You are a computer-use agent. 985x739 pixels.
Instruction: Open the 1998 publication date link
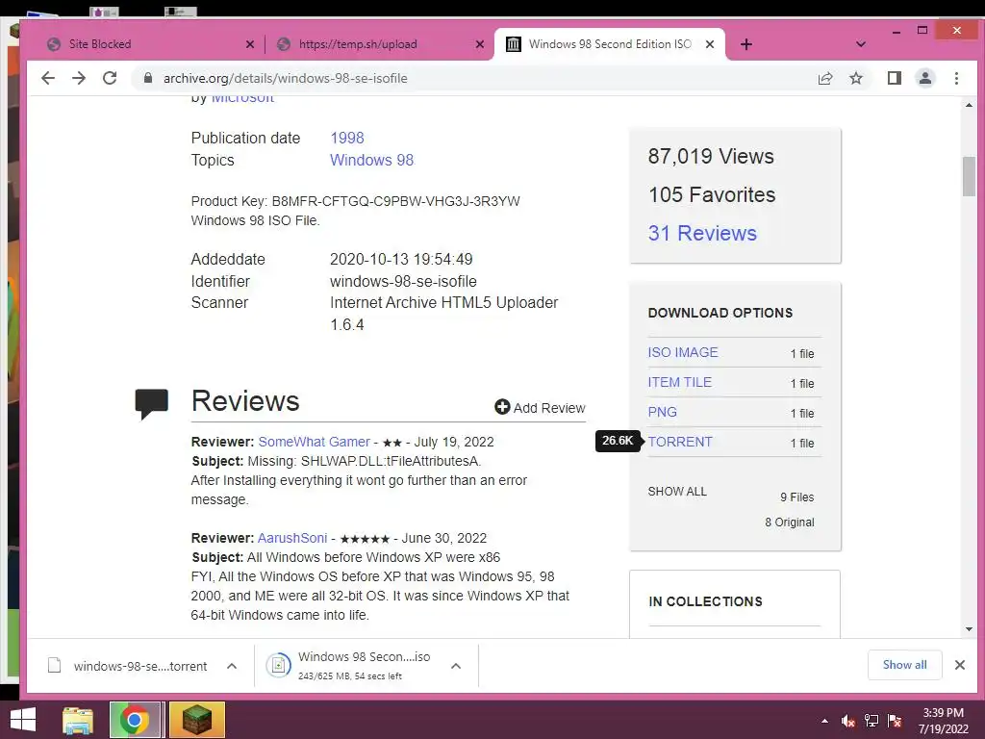(346, 138)
